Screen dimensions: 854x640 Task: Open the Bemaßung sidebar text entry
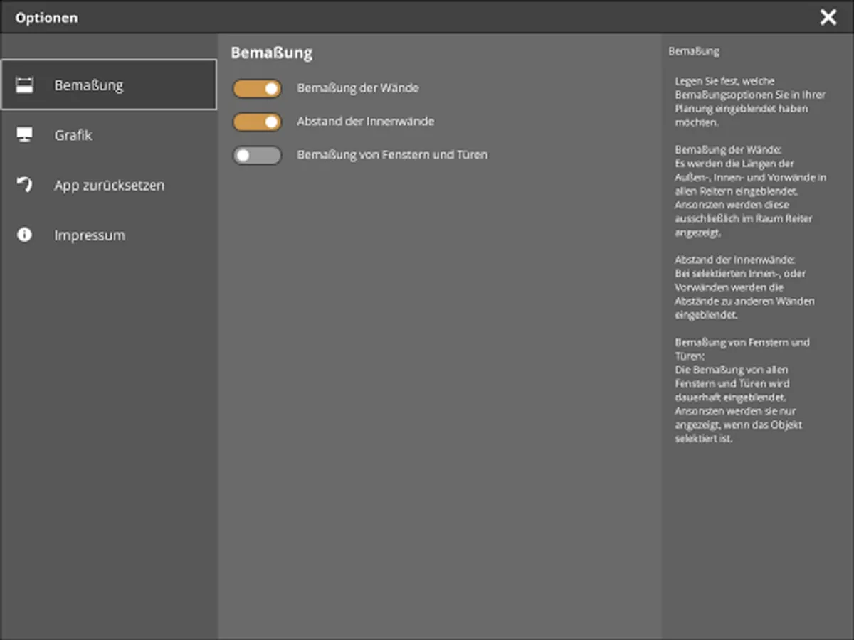pyautogui.click(x=89, y=85)
